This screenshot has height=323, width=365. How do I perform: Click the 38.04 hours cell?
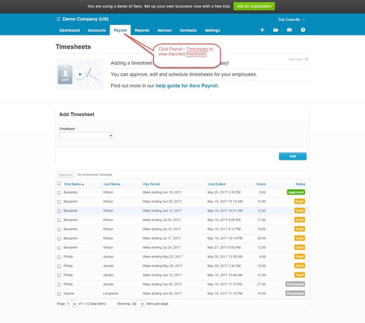261,238
